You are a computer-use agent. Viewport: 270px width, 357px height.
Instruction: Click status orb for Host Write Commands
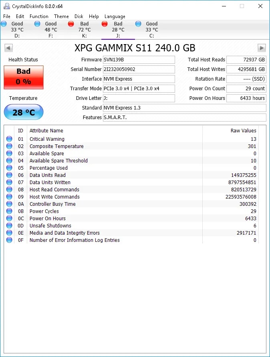[x=9, y=197]
